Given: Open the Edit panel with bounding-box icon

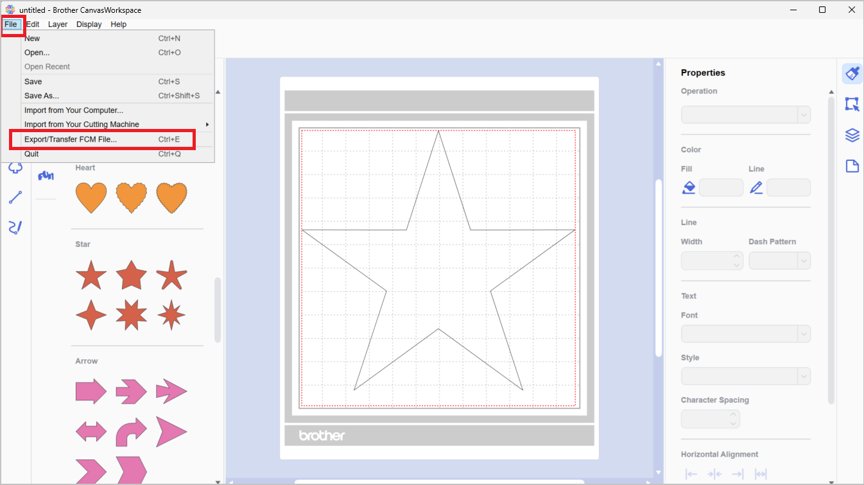Looking at the screenshot, I should tap(852, 104).
